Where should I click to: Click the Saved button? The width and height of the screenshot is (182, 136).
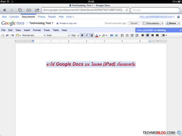click(134, 23)
